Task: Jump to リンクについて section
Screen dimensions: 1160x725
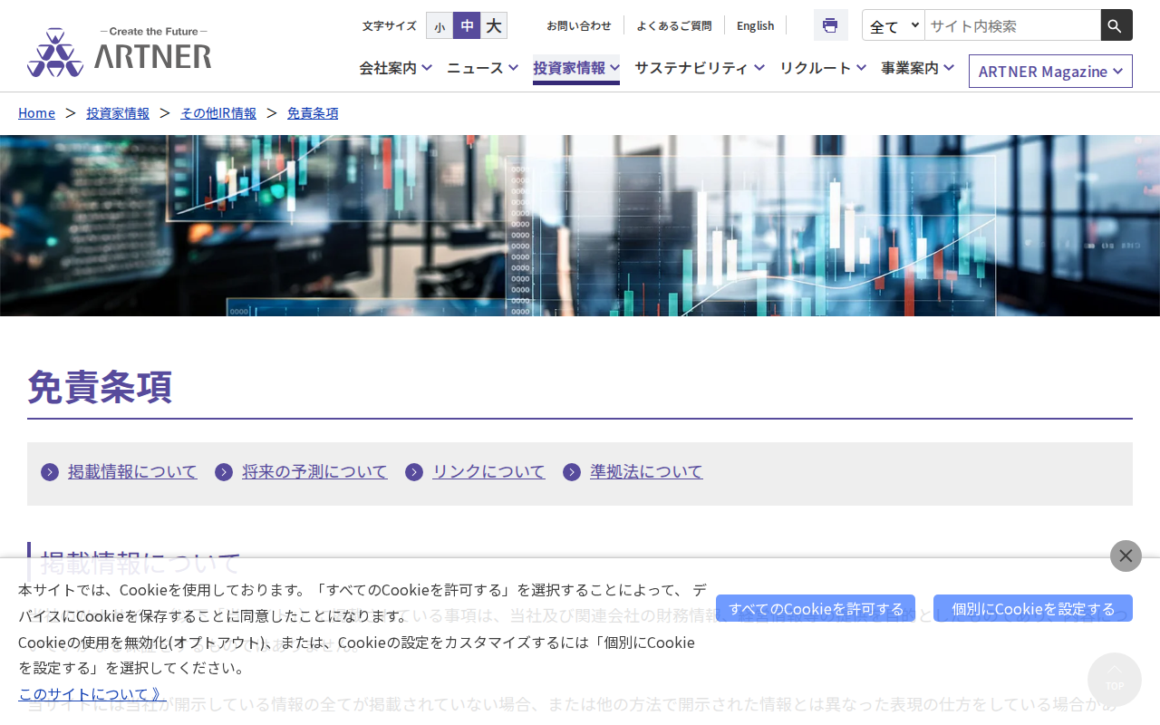Action: 488,471
